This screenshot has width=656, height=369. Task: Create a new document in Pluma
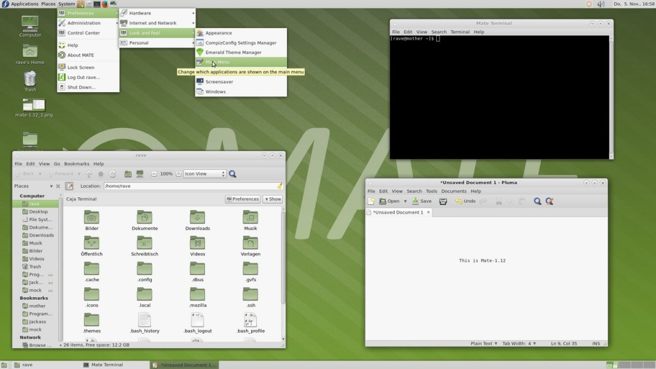371,201
